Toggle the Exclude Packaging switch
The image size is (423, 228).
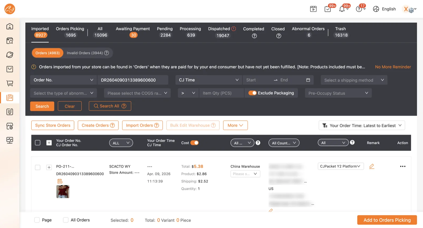click(x=252, y=93)
